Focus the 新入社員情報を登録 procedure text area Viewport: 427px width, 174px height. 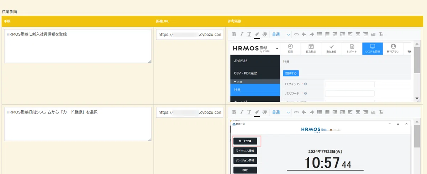click(x=78, y=46)
